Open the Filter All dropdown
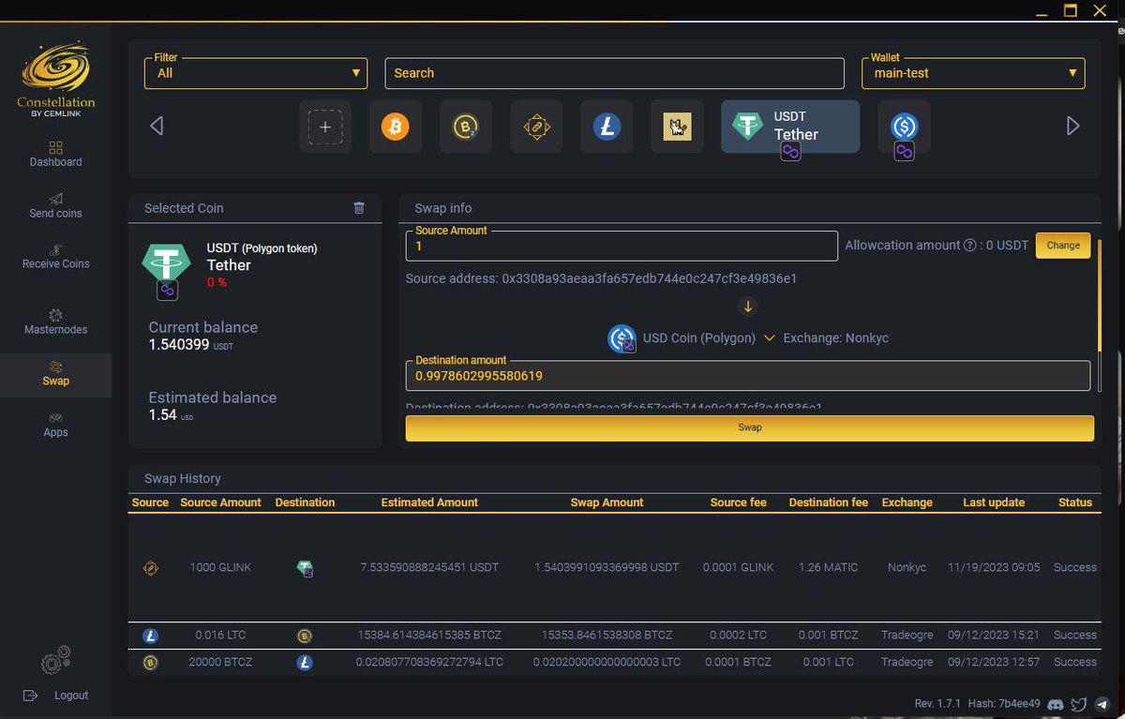1125x719 pixels. pos(255,72)
